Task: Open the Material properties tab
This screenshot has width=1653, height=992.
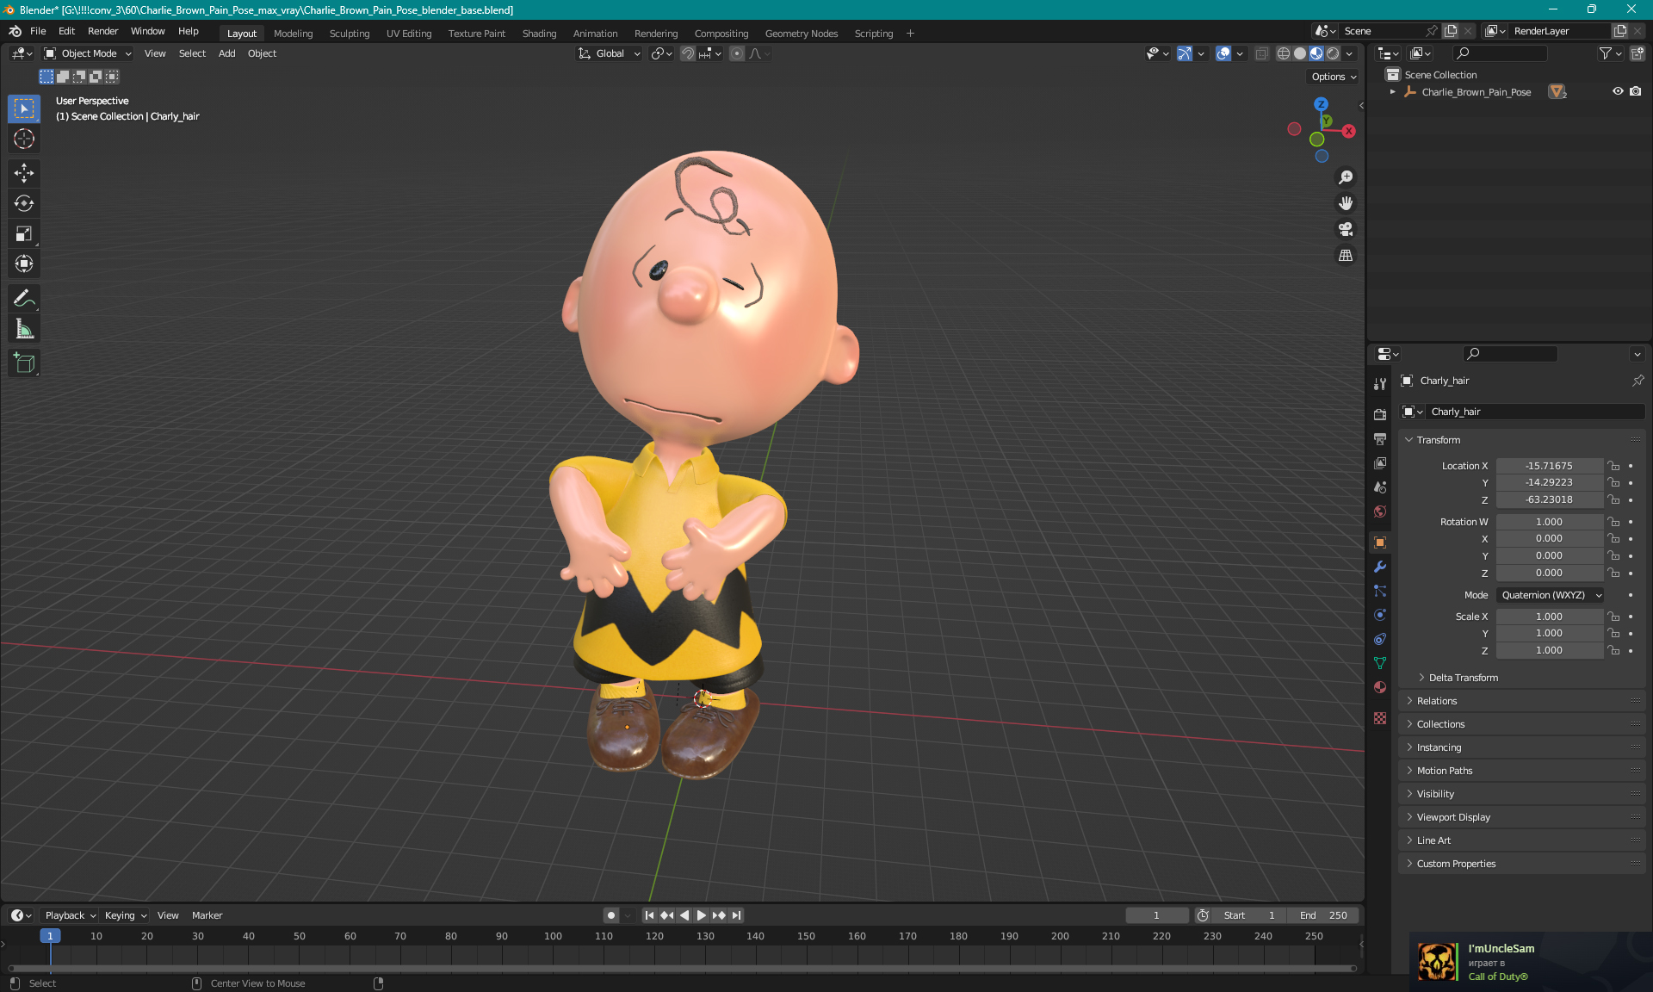Action: point(1380,687)
